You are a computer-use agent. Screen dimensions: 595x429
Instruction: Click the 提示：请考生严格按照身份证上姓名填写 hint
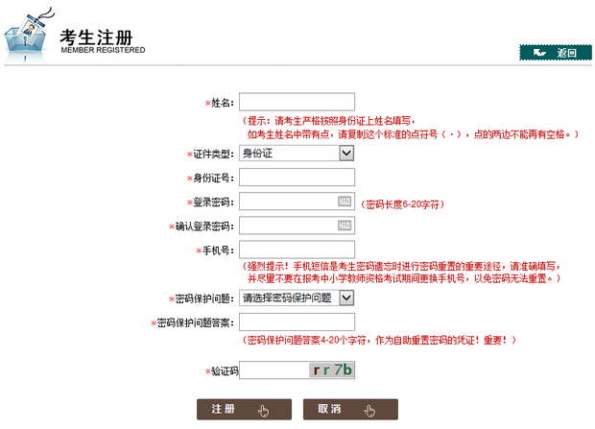328,121
